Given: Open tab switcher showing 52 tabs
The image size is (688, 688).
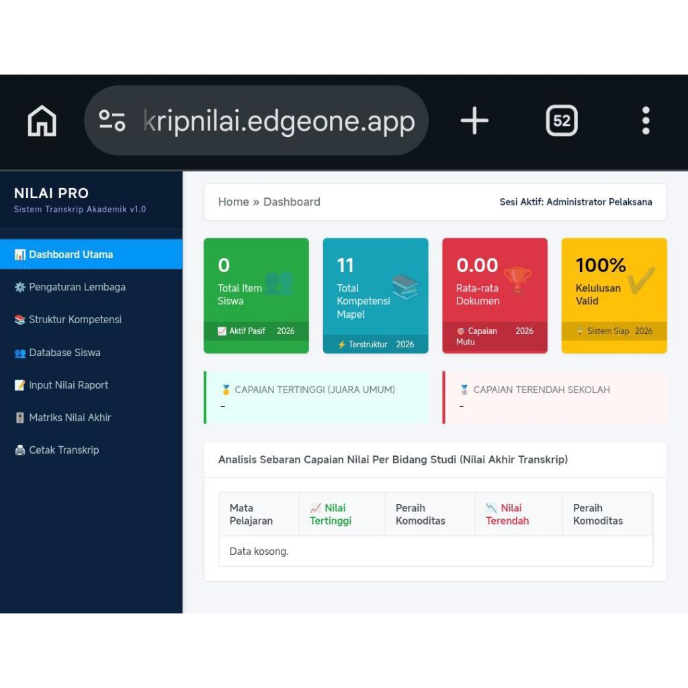Looking at the screenshot, I should click(562, 121).
